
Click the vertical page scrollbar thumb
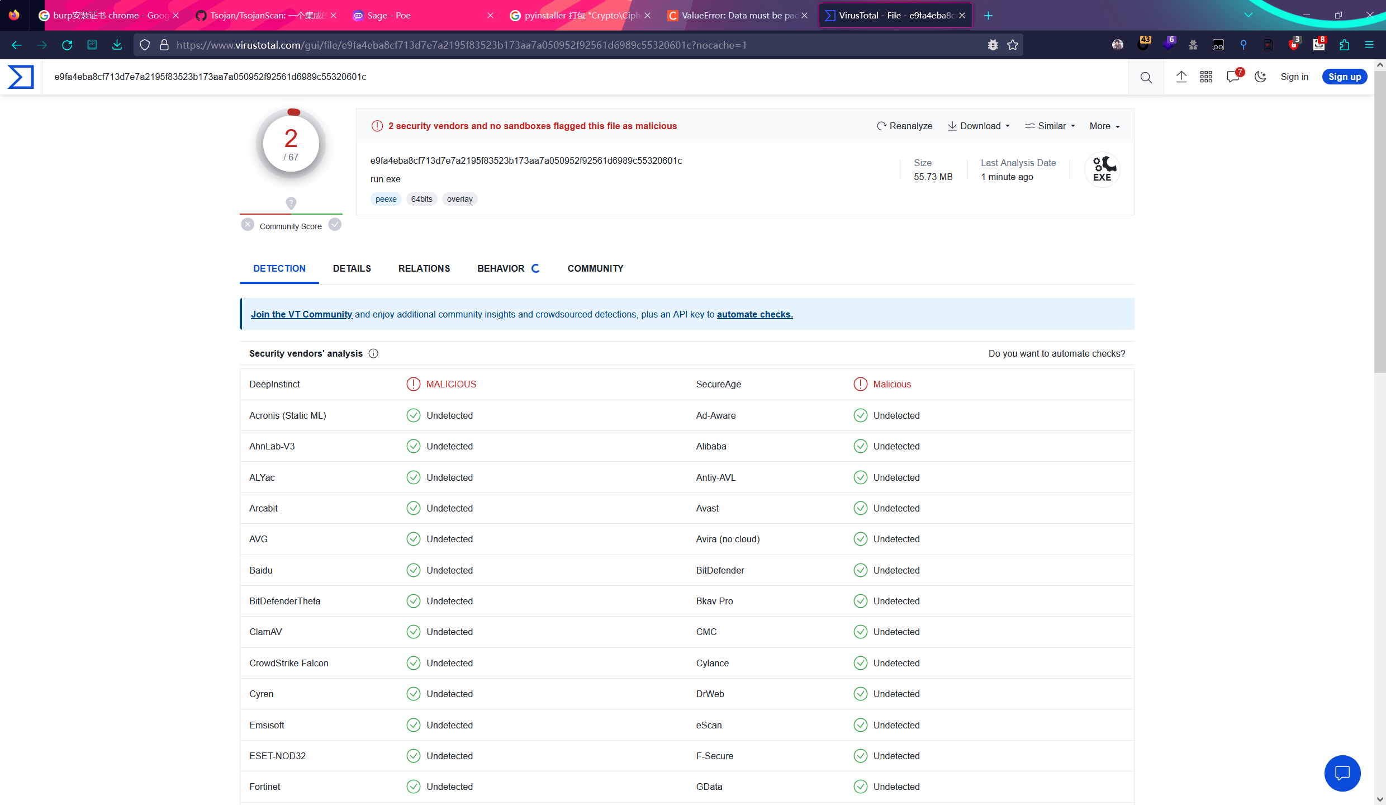coord(1380,221)
